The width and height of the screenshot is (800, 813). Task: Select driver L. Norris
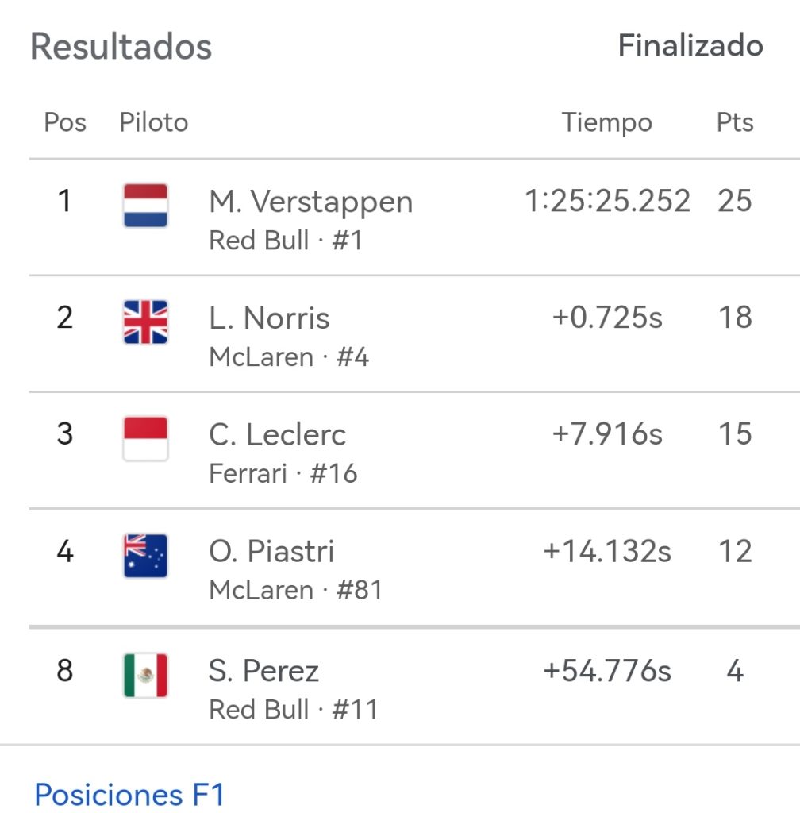coord(269,318)
